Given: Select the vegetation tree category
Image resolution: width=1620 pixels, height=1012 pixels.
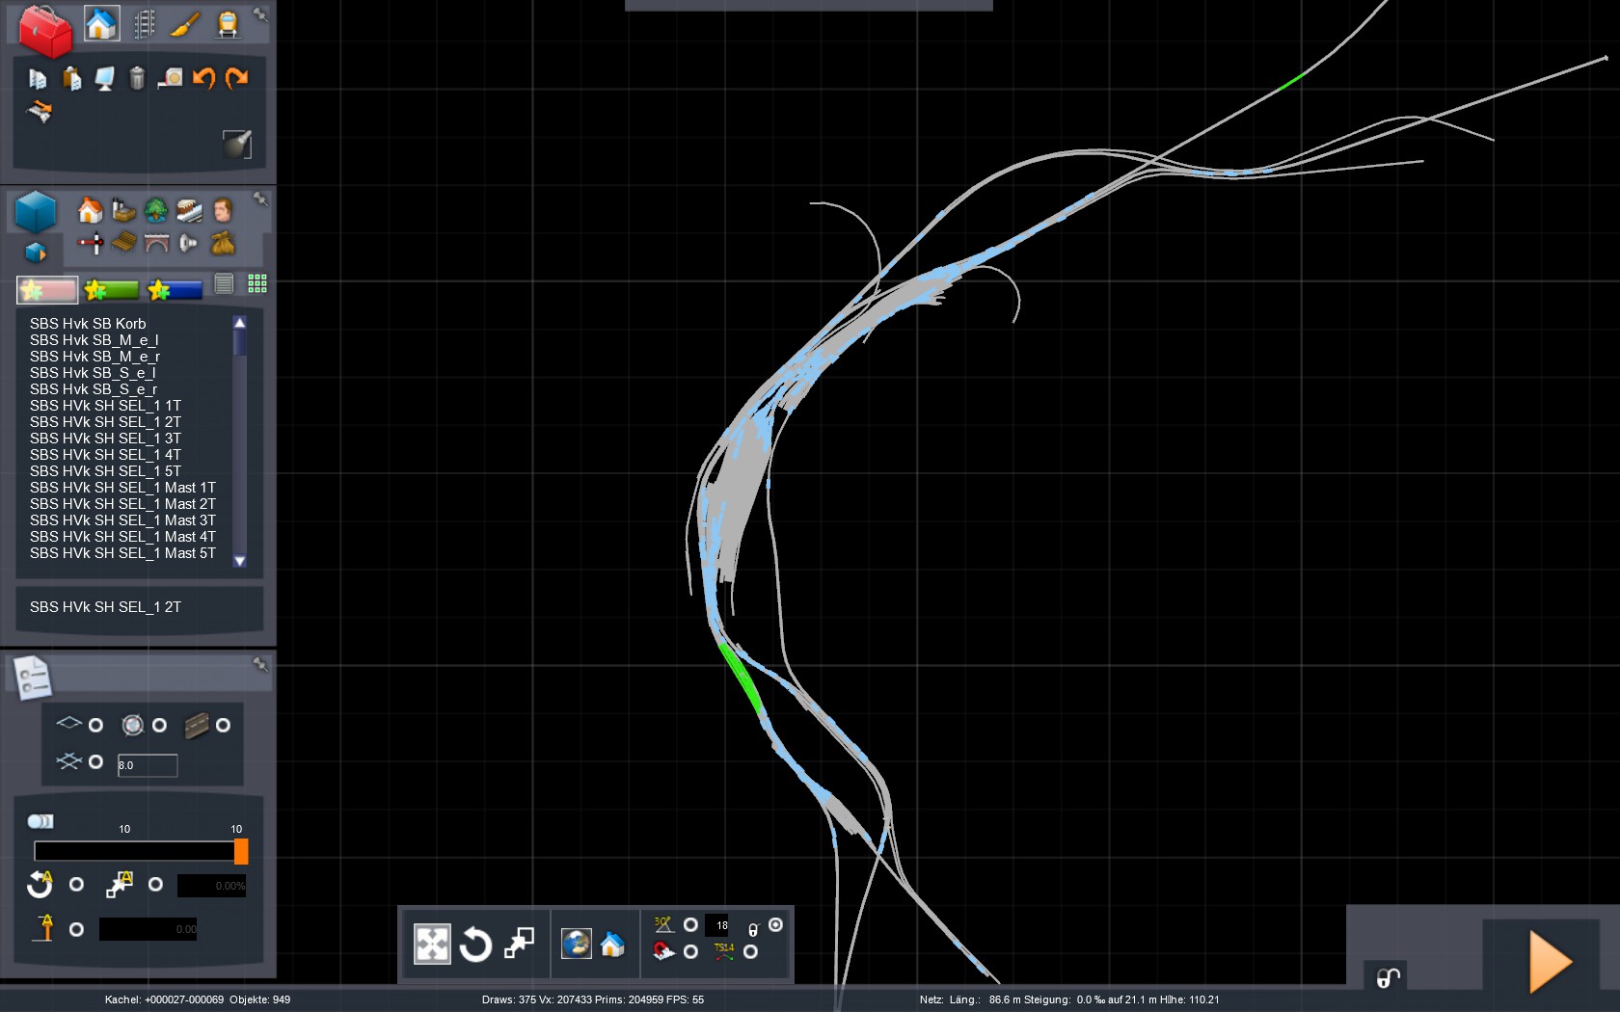Looking at the screenshot, I should (x=155, y=210).
